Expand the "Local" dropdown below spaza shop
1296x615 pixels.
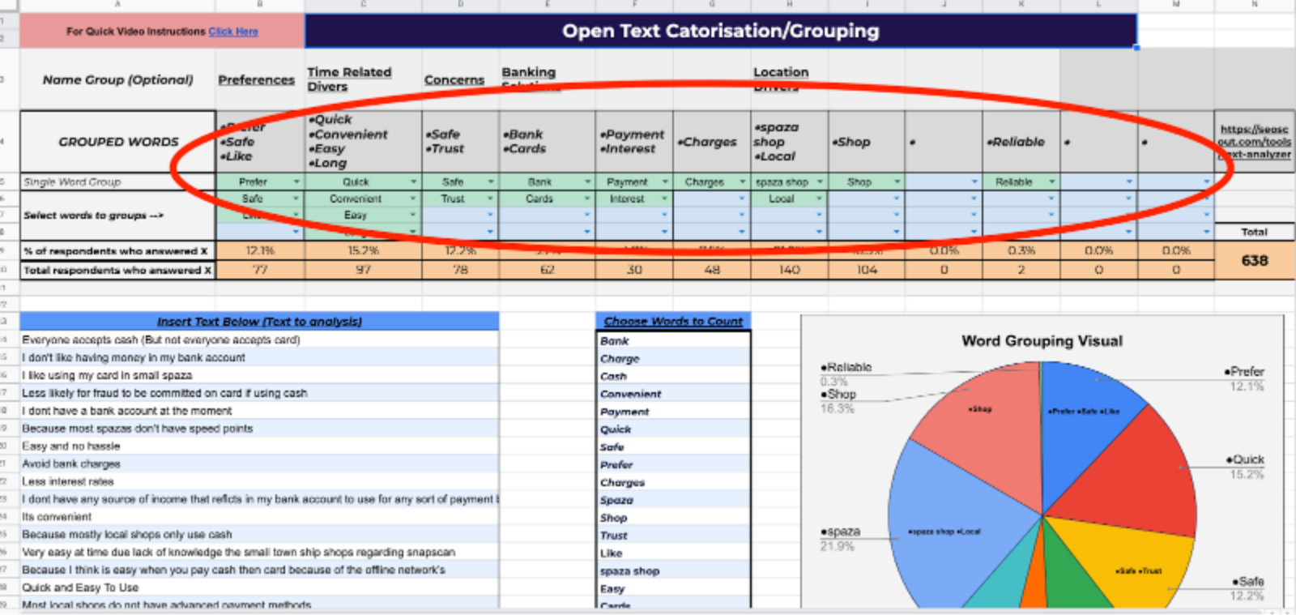(789, 199)
